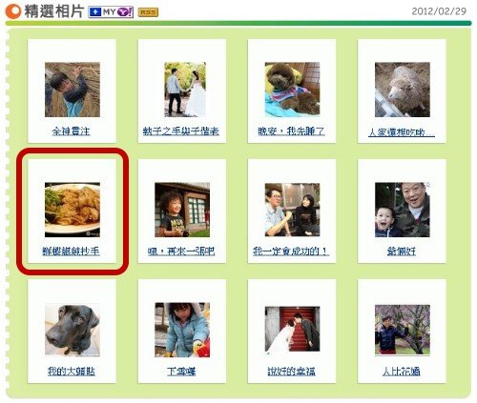
Task: Open the orange RSS feed icon
Action: (x=148, y=12)
